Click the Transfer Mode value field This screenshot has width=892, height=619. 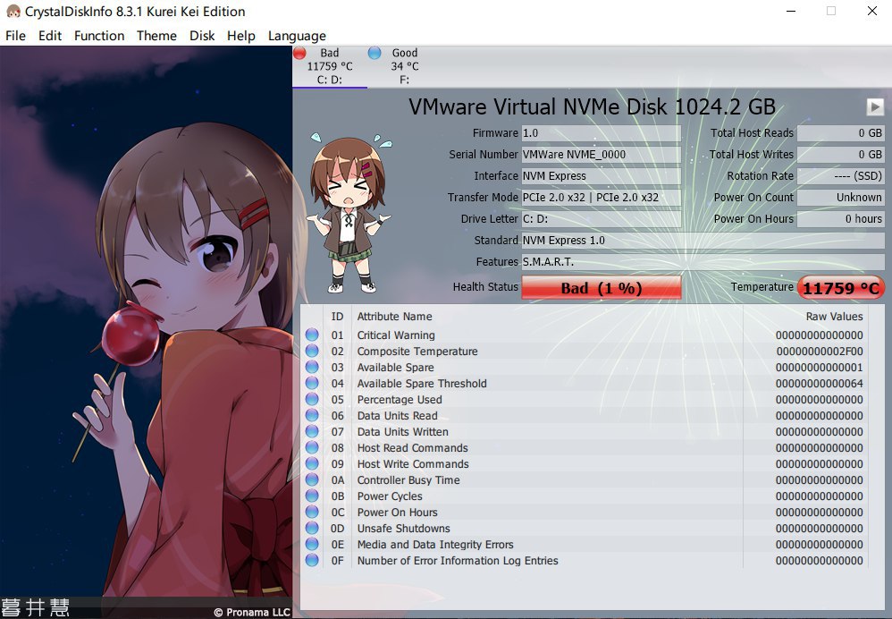[x=602, y=198]
